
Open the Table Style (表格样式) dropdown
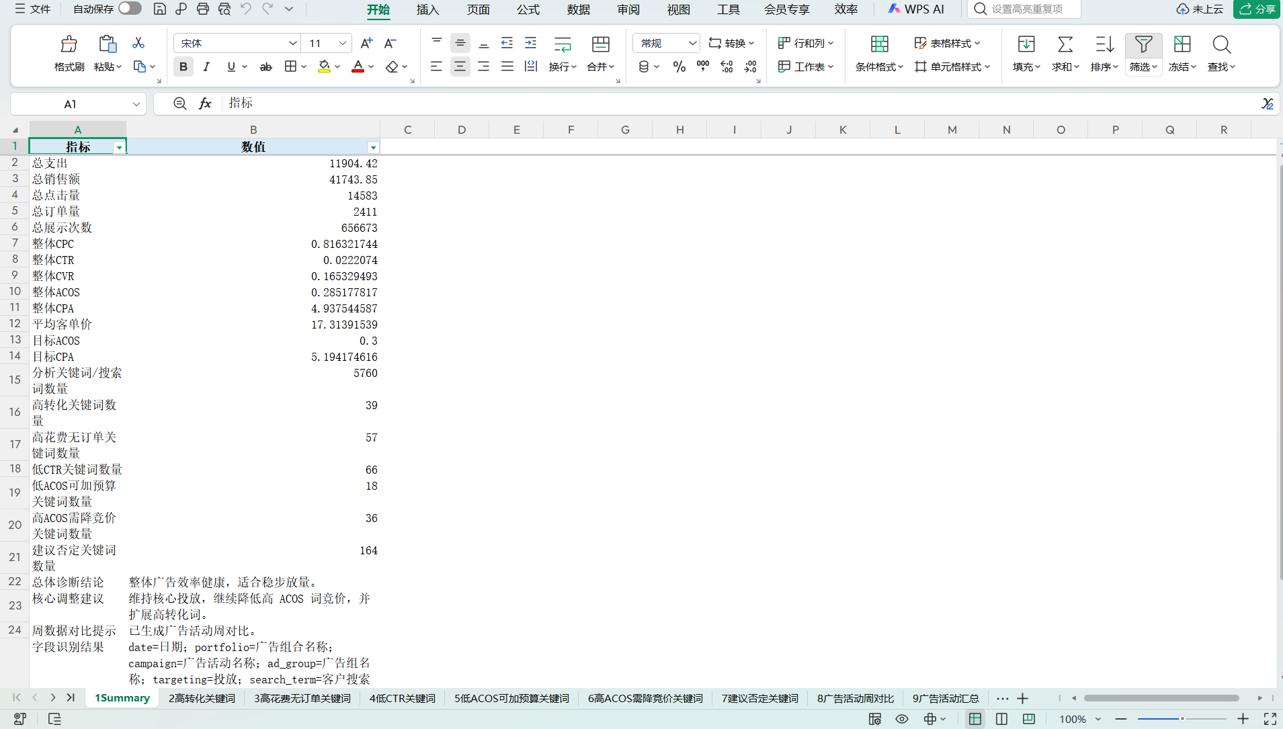click(947, 43)
